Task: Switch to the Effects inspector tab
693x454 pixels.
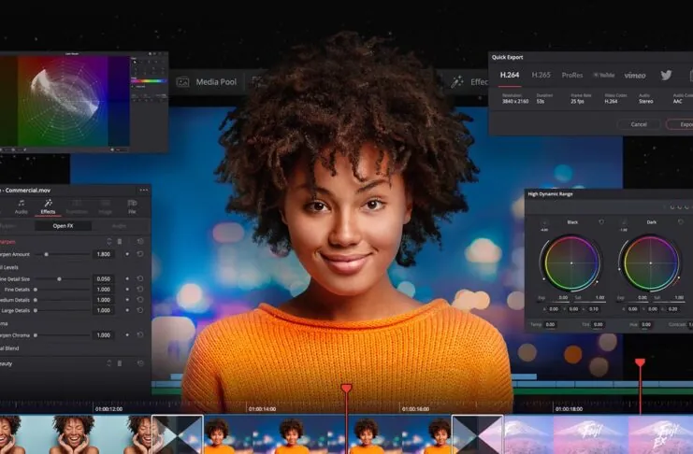Action: point(49,206)
